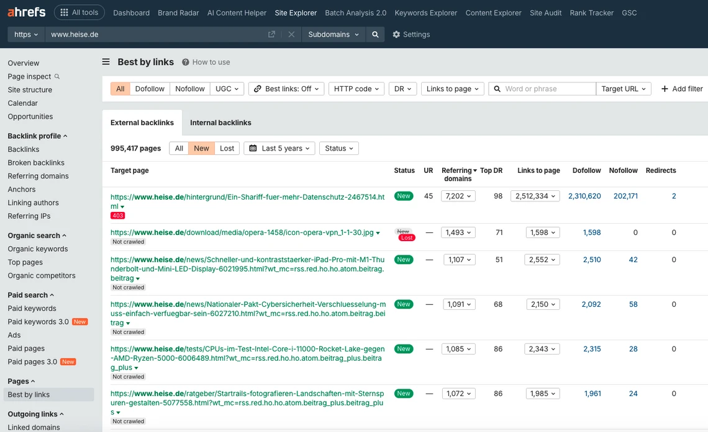Viewport: 708px width, 432px height.
Task: Open Keywords Explorer from the top navigation
Action: pyautogui.click(x=425, y=12)
